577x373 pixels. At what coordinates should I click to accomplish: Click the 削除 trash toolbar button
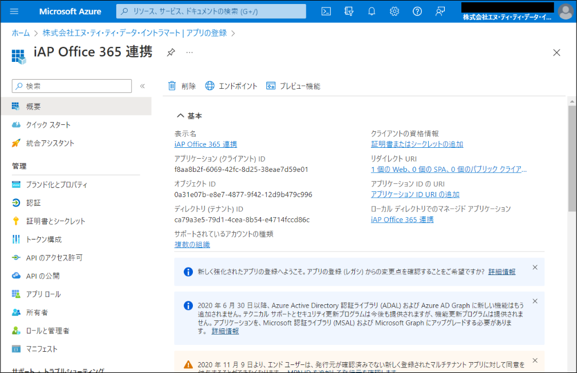(181, 86)
